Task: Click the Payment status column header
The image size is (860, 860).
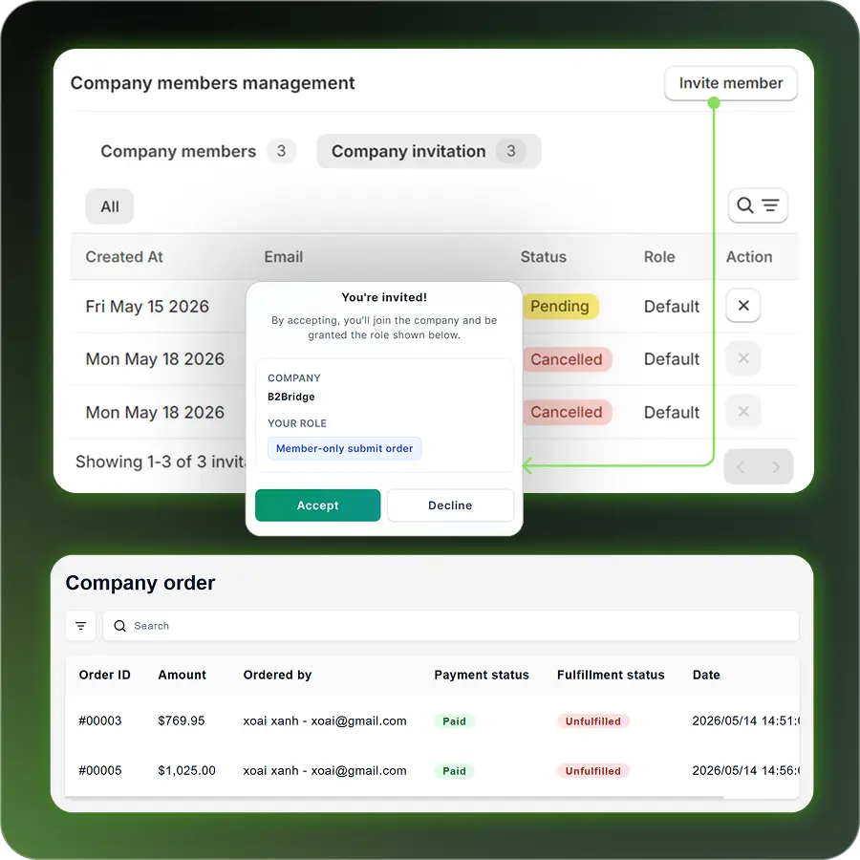Action: (482, 675)
